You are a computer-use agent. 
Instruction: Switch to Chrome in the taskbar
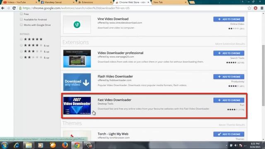77,145
